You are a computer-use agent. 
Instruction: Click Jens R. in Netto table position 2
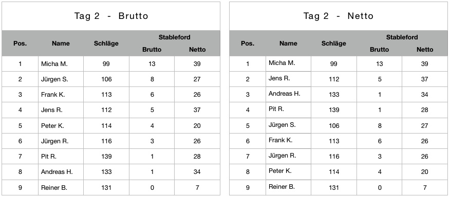point(279,78)
